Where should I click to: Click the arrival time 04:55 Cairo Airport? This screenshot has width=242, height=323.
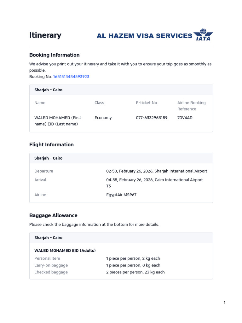(154, 183)
